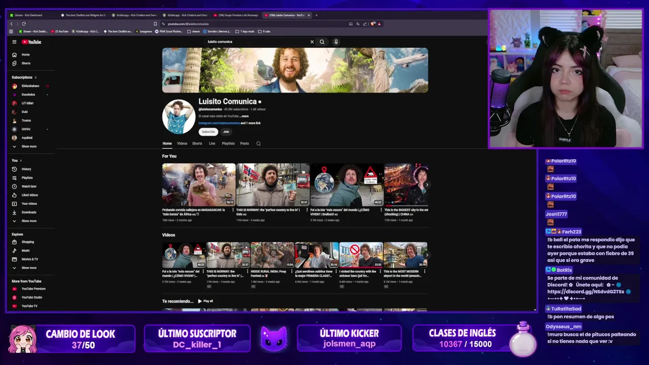
Task: Click Play all for Te recomiendo
Action: (205, 301)
